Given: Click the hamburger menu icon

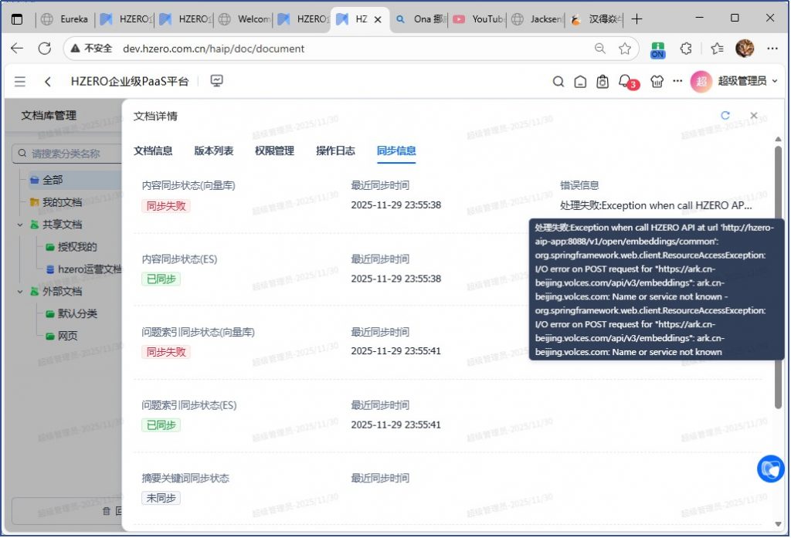Looking at the screenshot, I should pyautogui.click(x=20, y=82).
